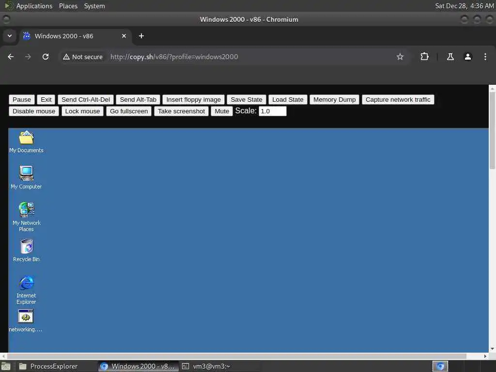
Task: Click Take screenshot
Action: coord(181,111)
